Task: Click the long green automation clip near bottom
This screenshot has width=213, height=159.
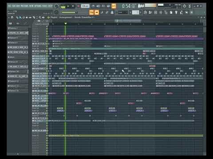Action: (x=126, y=136)
